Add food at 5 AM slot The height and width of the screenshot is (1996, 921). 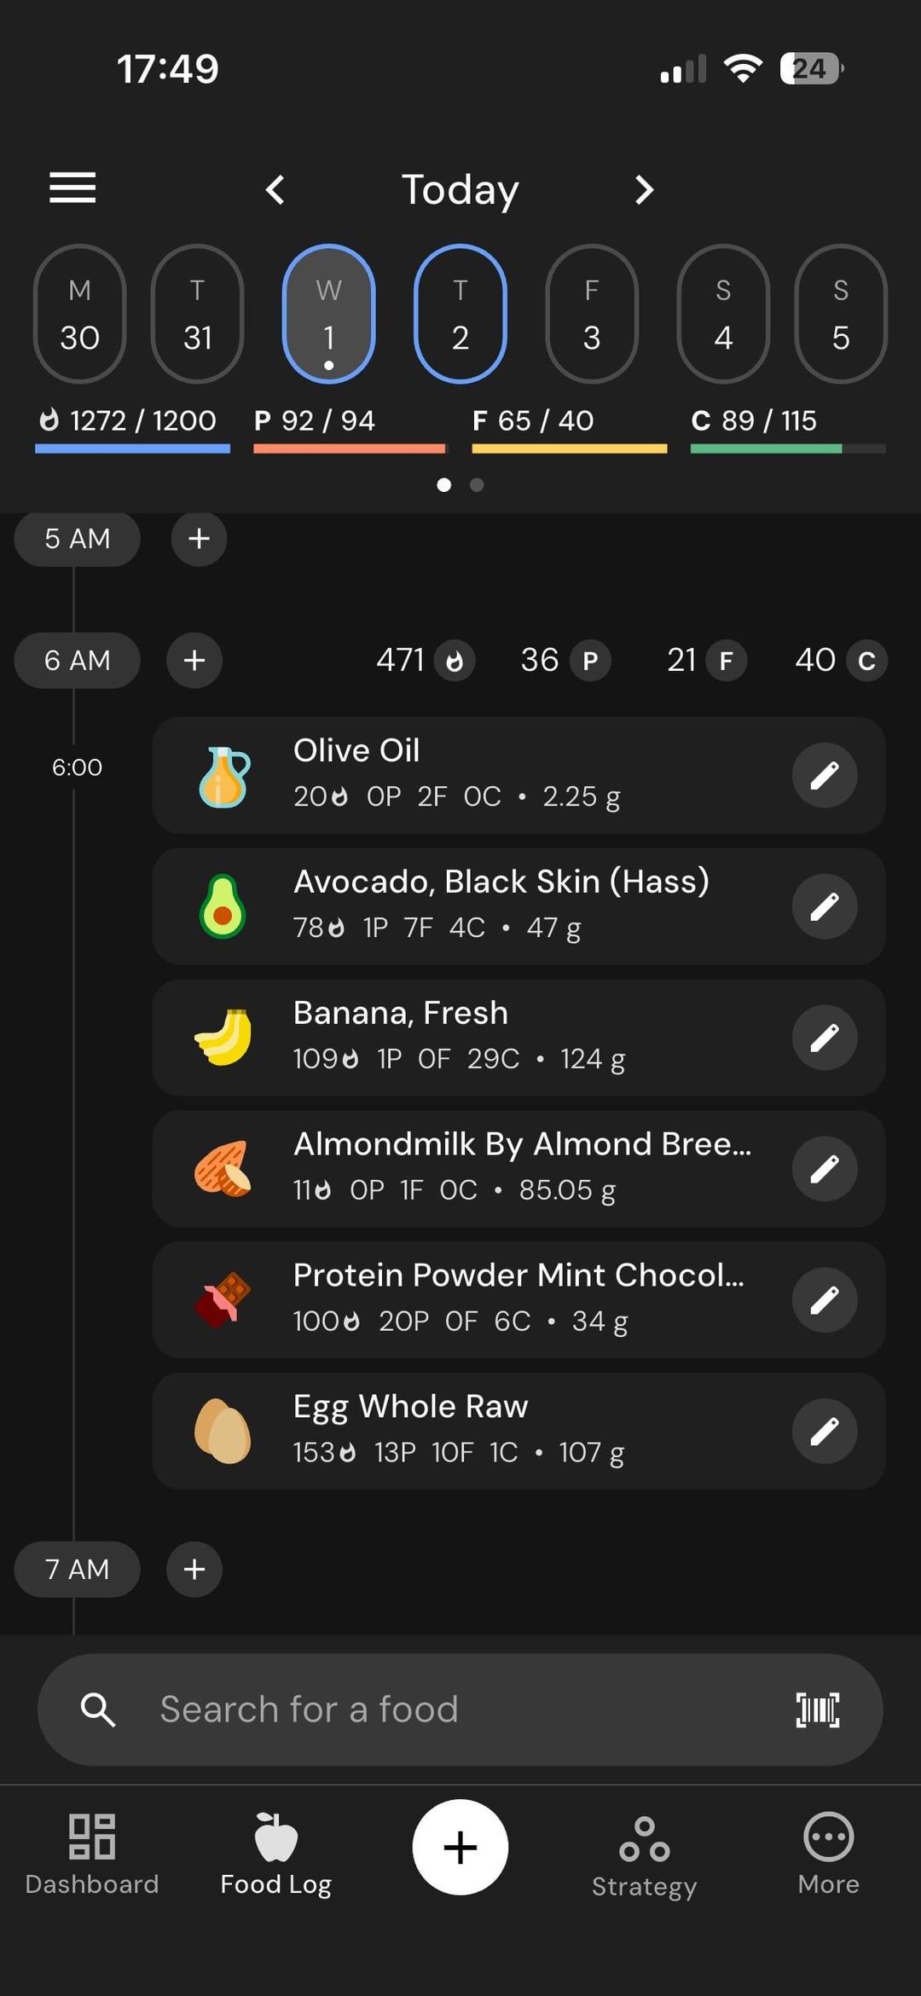pos(199,539)
